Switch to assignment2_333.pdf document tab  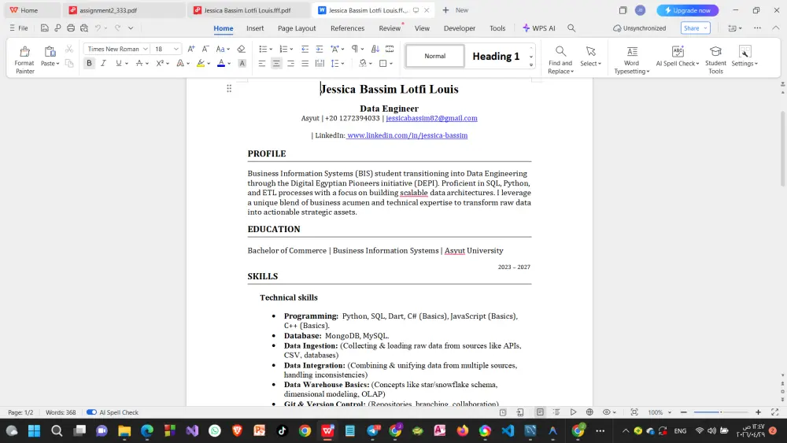[x=124, y=10]
